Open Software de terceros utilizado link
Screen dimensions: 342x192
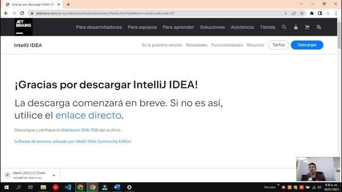[x=73, y=141]
